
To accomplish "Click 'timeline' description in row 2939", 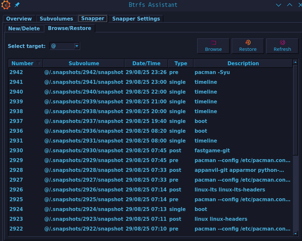I will (206, 102).
